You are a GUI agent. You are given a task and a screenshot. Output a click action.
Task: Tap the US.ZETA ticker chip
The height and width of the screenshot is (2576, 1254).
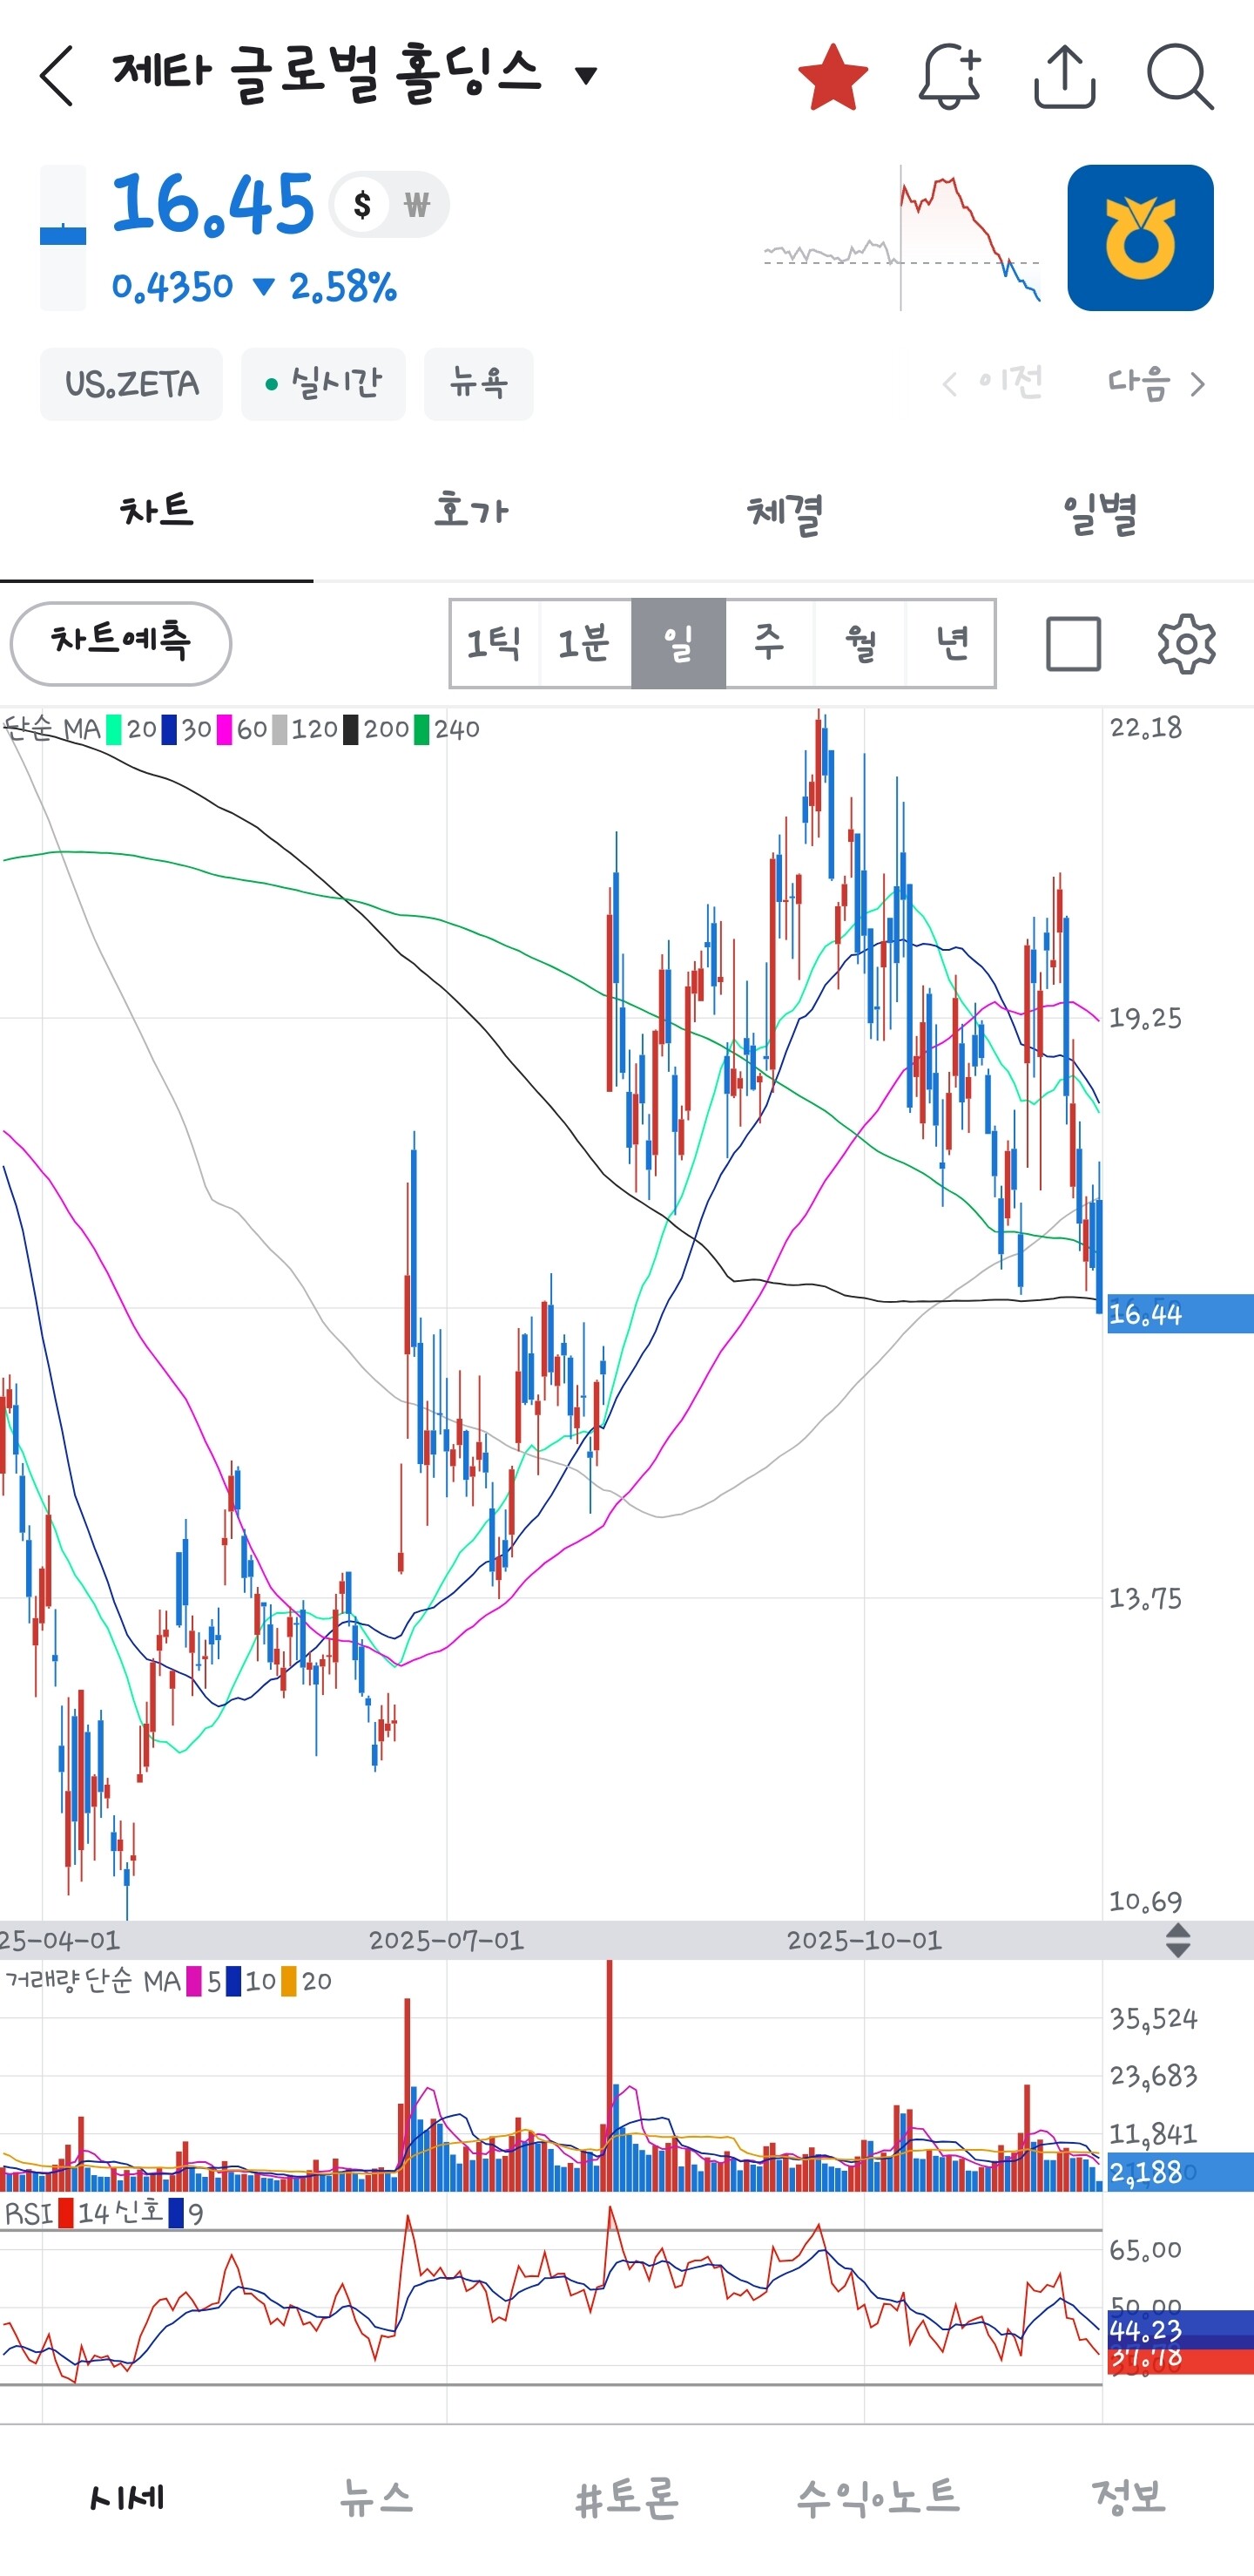tap(131, 384)
